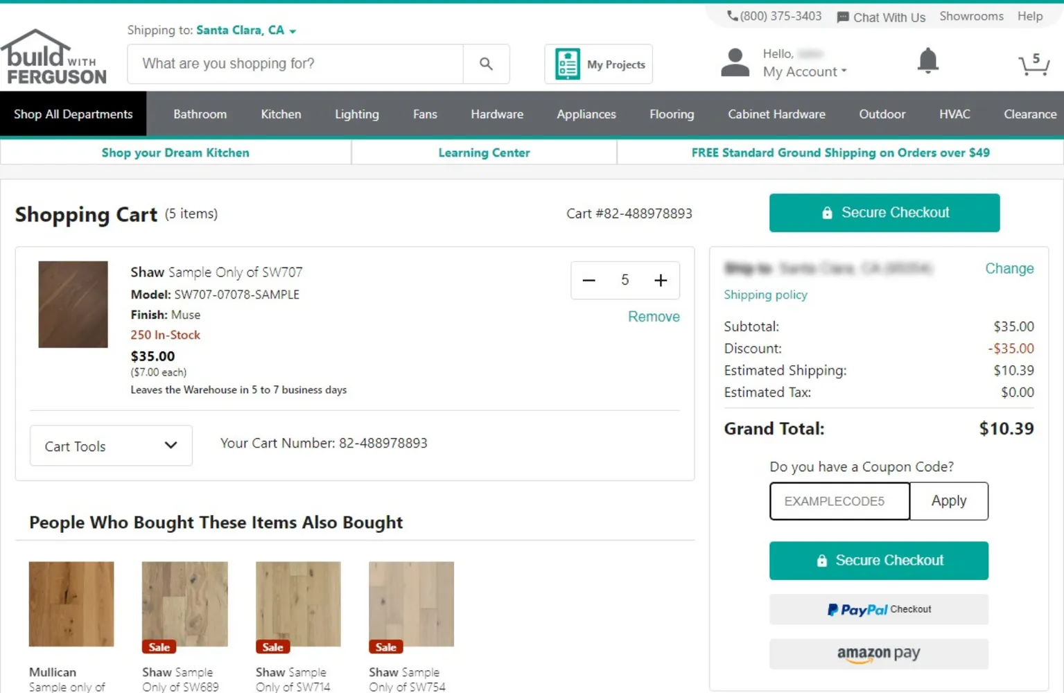Remove the Shaw sample from cart
The width and height of the screenshot is (1064, 693).
(x=653, y=317)
